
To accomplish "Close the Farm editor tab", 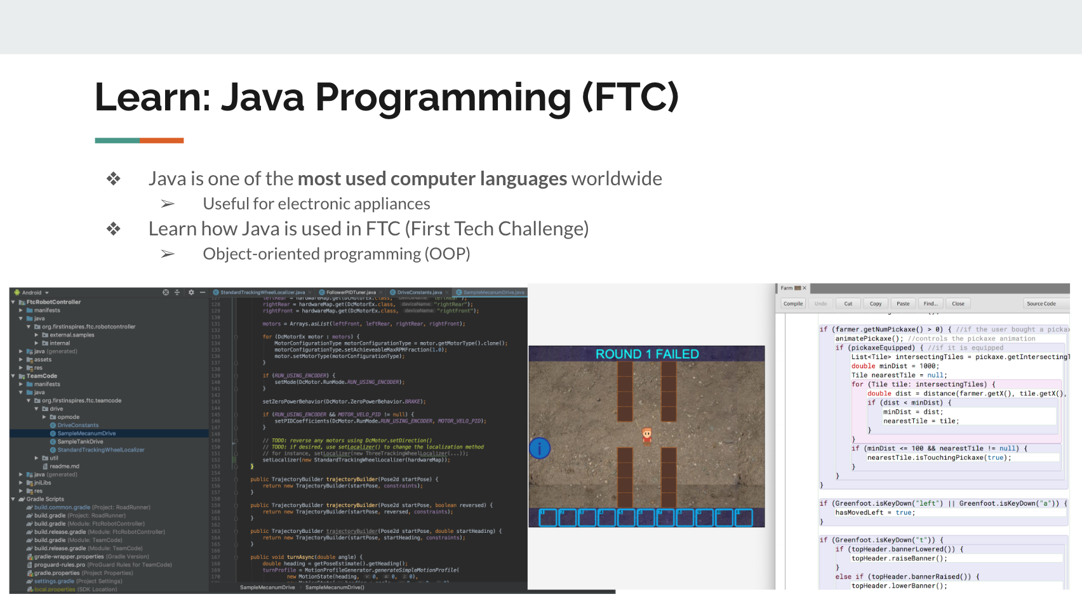I will (x=804, y=288).
